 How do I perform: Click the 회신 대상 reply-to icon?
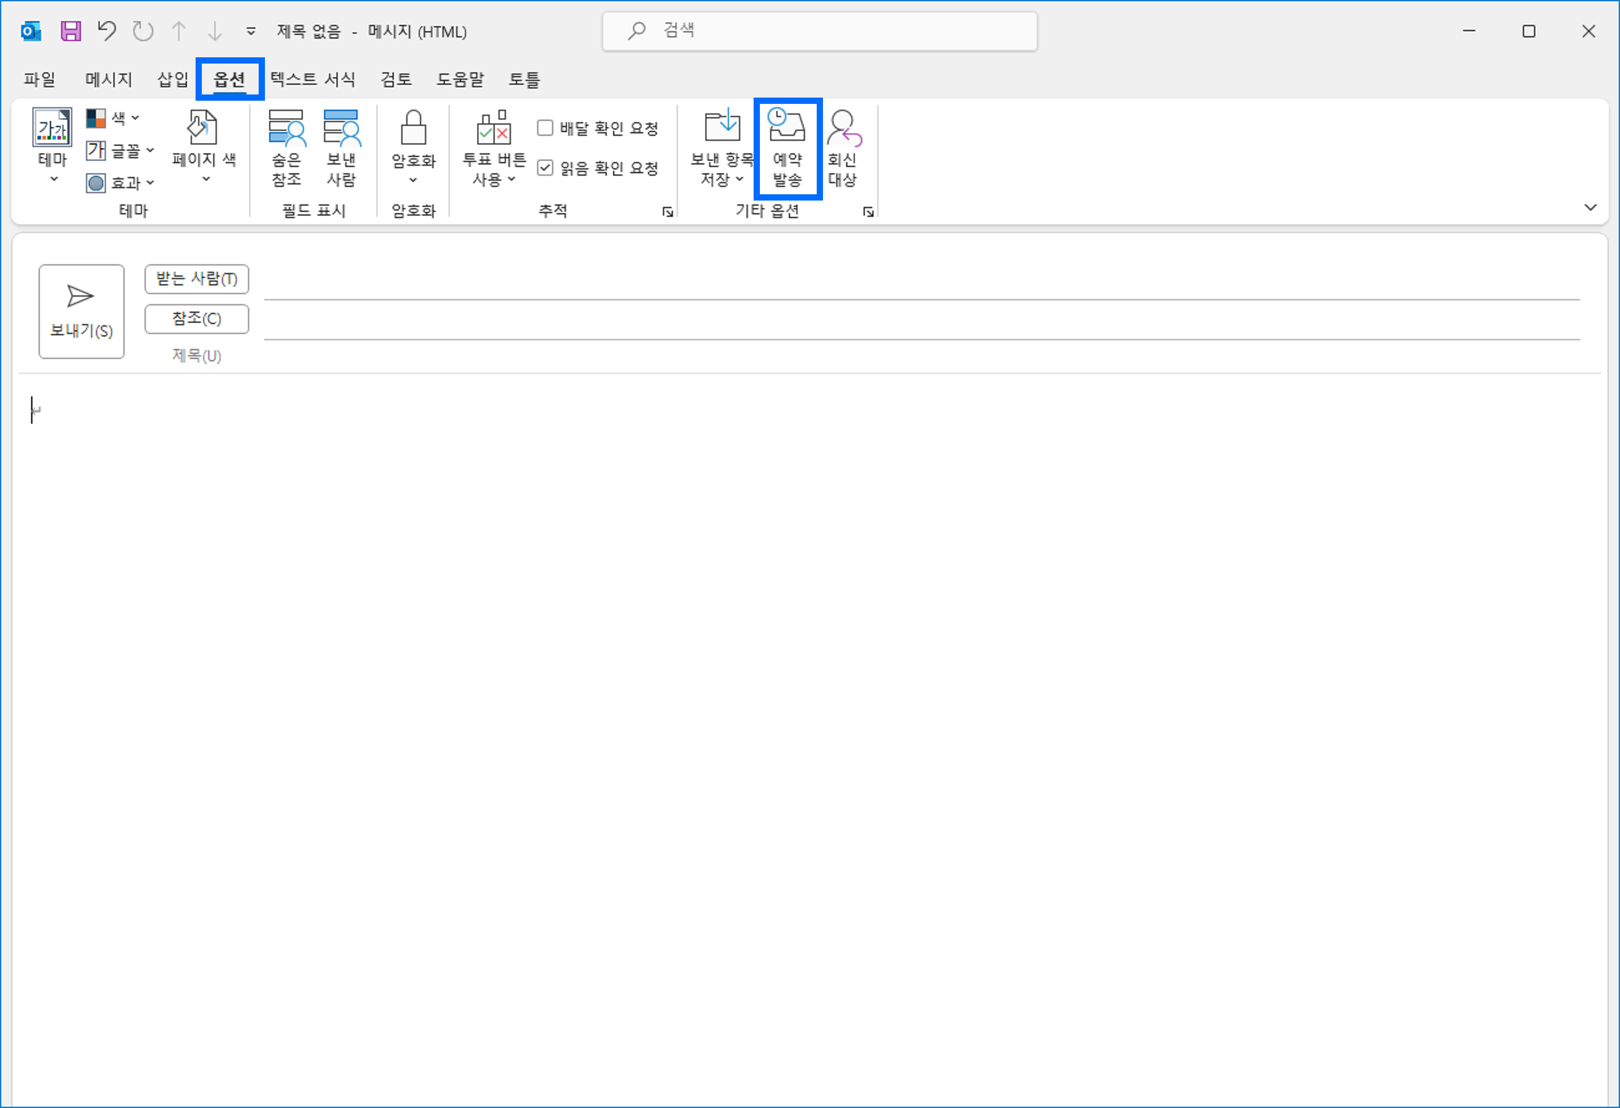[844, 149]
